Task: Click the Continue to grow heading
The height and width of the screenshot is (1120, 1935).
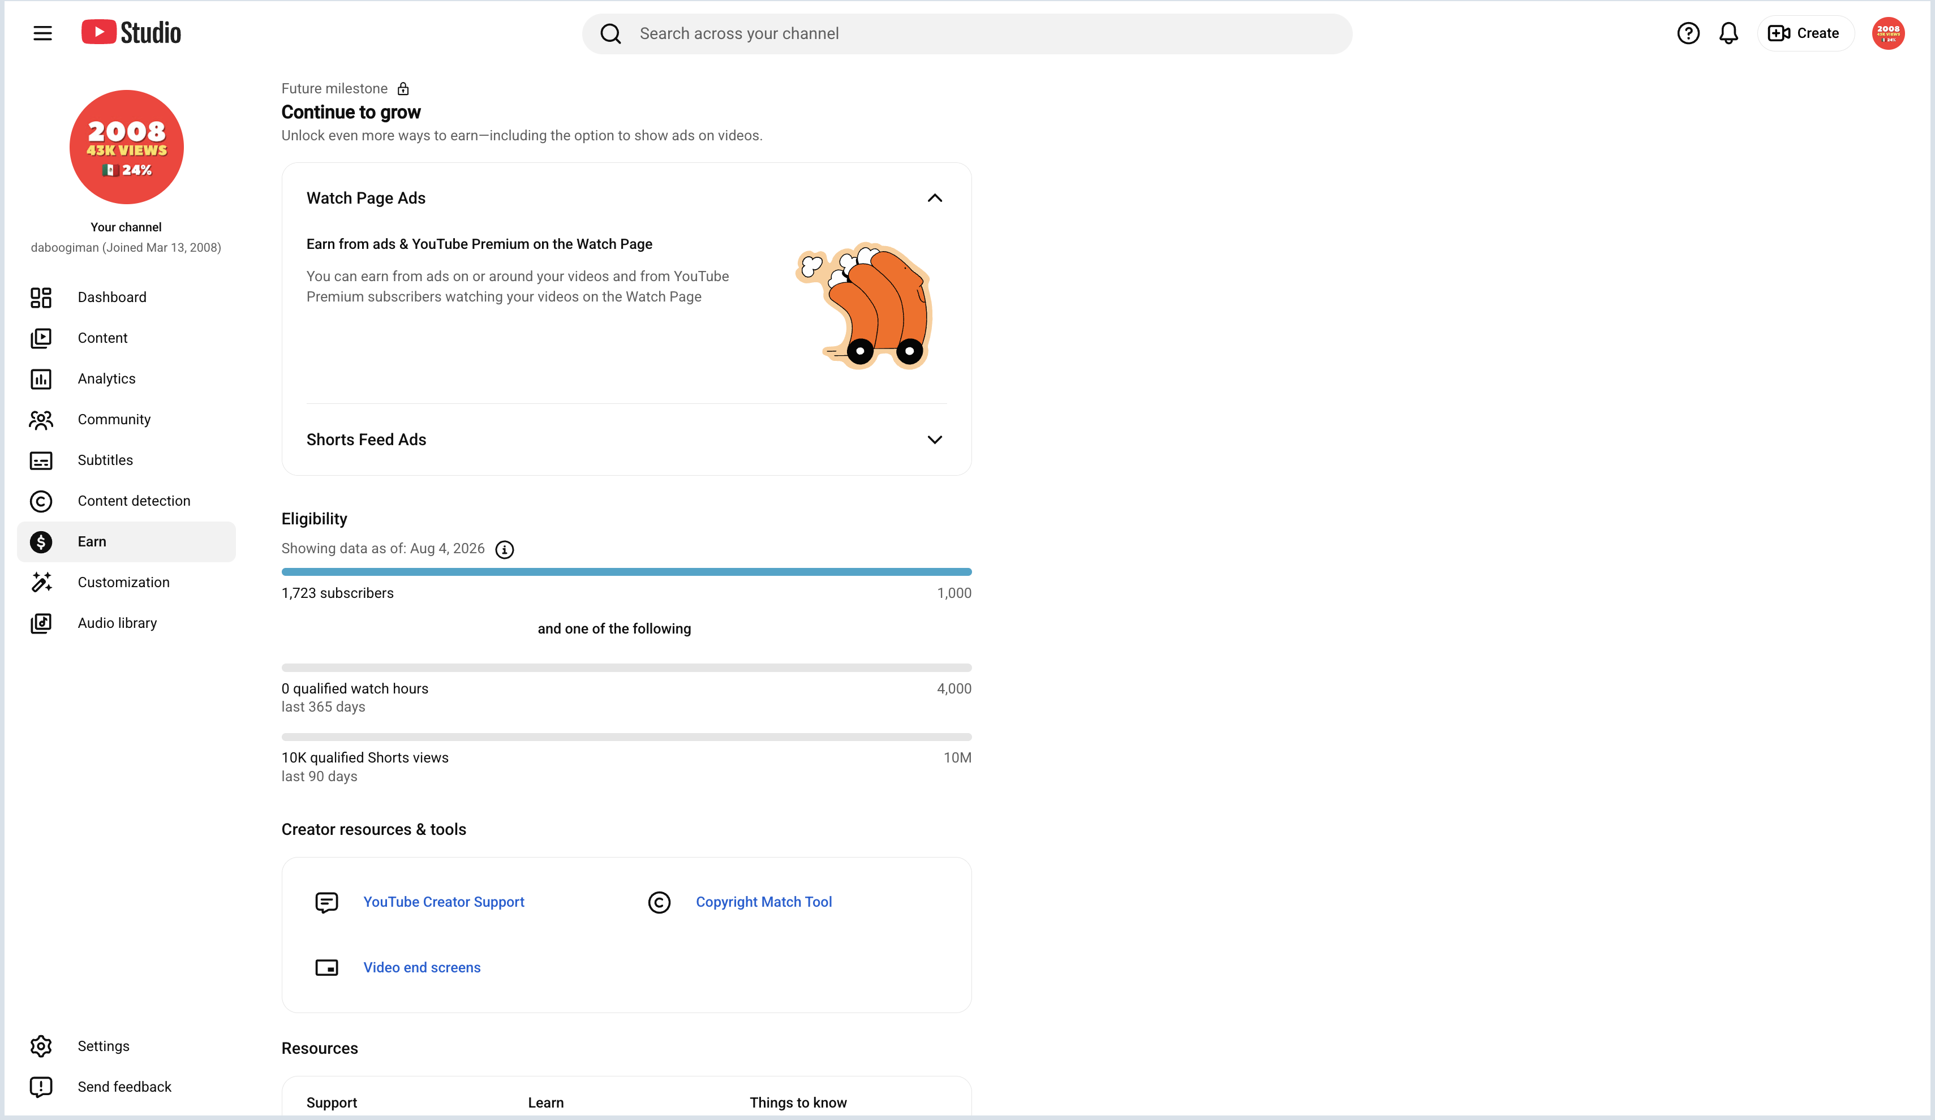Action: pos(351,112)
